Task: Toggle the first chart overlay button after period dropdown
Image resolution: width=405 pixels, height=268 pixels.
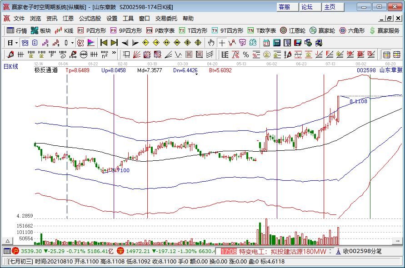Action: click(25, 43)
